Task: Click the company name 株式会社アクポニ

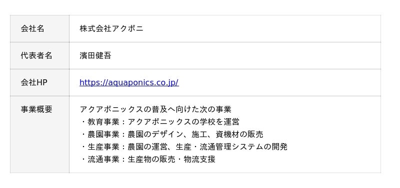Action: point(111,29)
